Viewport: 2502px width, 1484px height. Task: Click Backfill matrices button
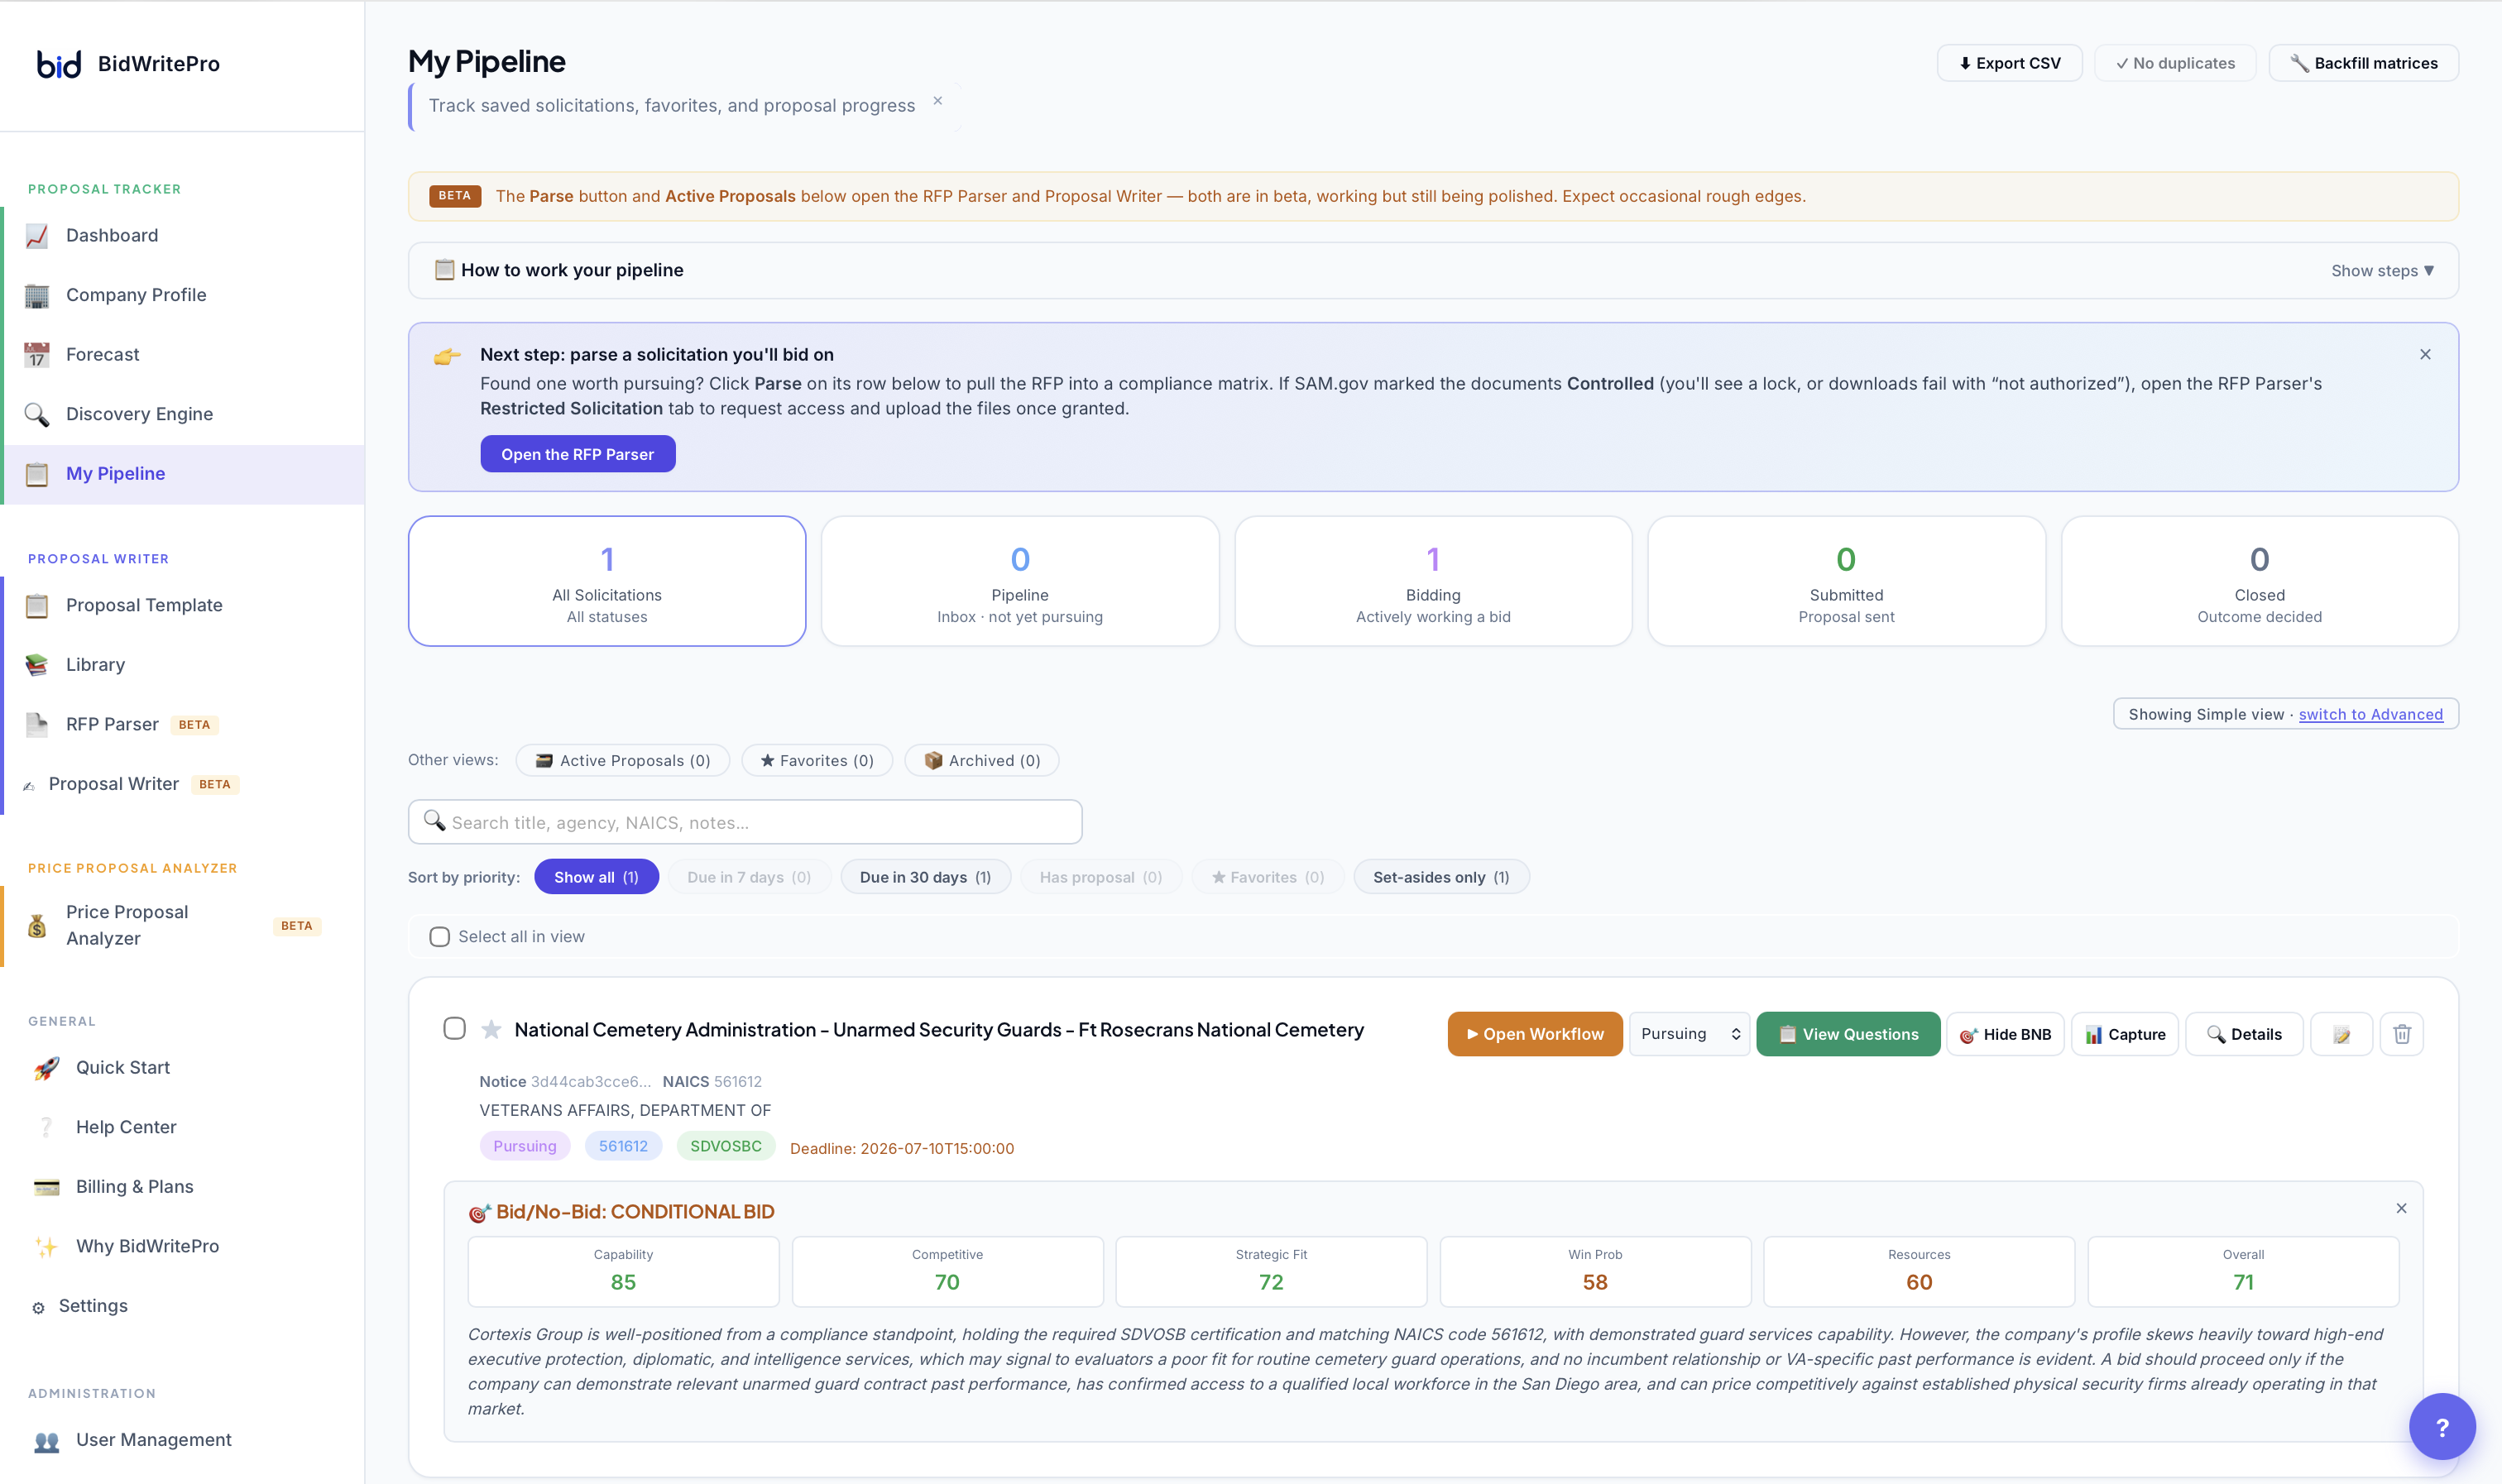[x=2363, y=63]
